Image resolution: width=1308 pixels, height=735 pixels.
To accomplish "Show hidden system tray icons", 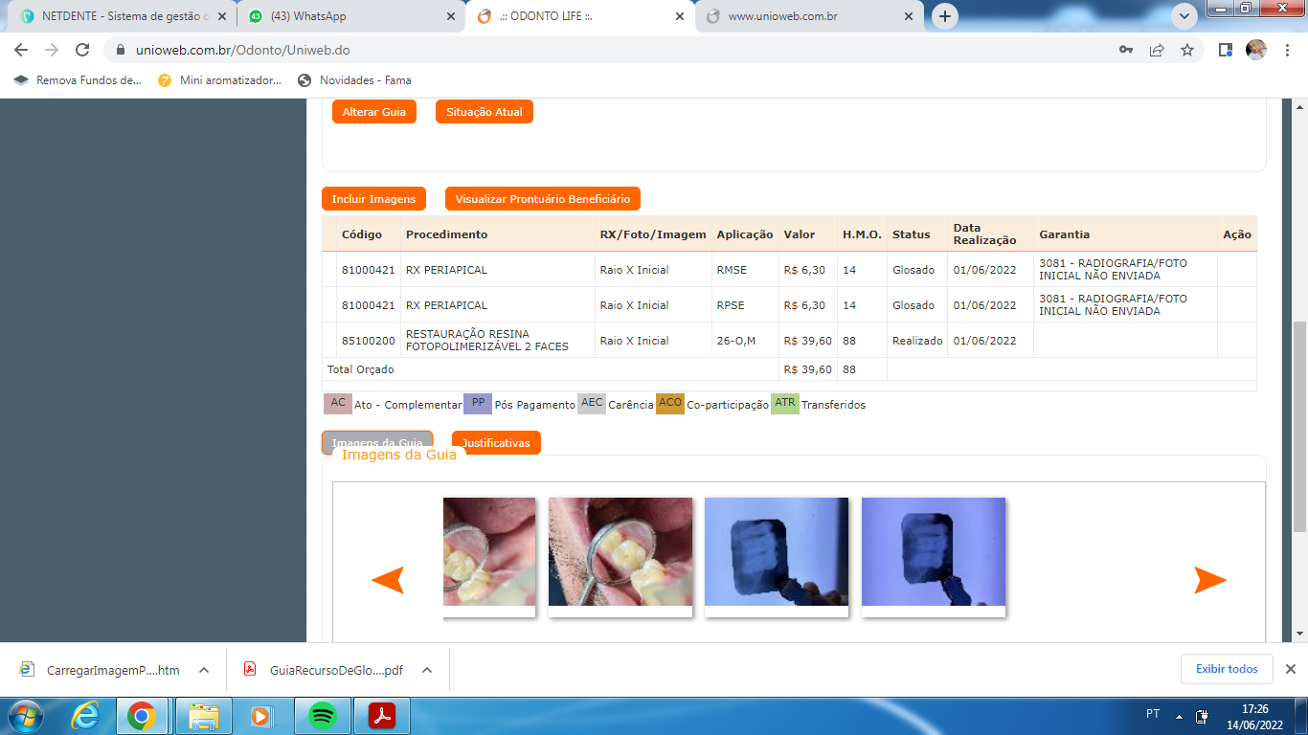I will click(1179, 716).
